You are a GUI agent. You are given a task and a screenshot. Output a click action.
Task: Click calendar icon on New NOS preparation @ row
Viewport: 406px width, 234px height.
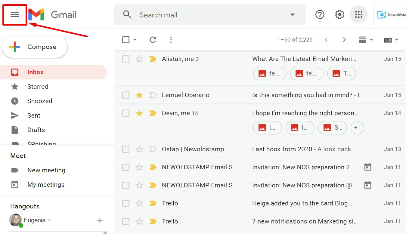tap(368, 185)
